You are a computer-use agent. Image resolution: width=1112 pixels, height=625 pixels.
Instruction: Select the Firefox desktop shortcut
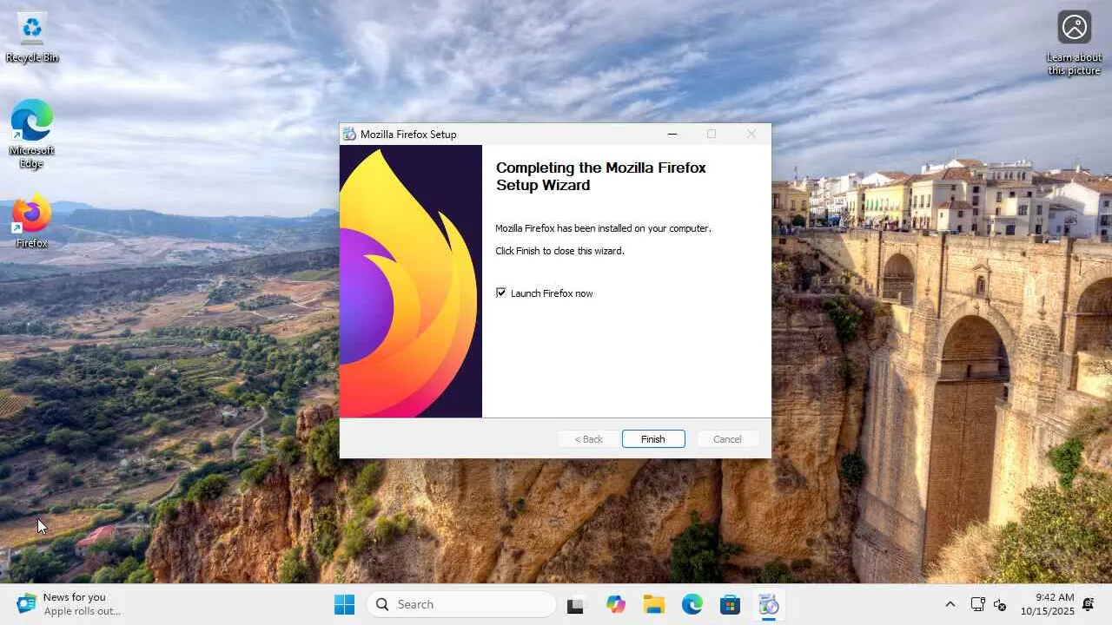click(32, 222)
